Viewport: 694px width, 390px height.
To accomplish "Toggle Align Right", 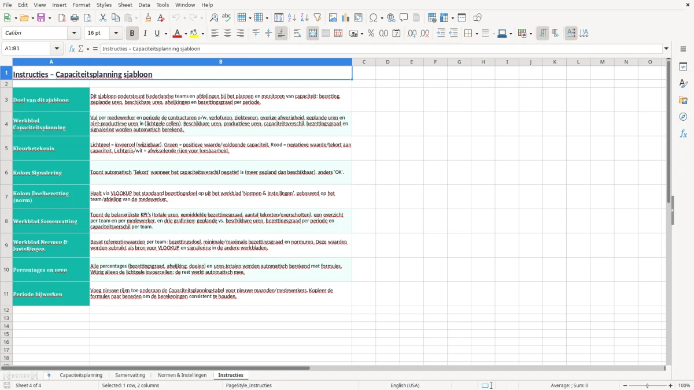I will click(240, 34).
